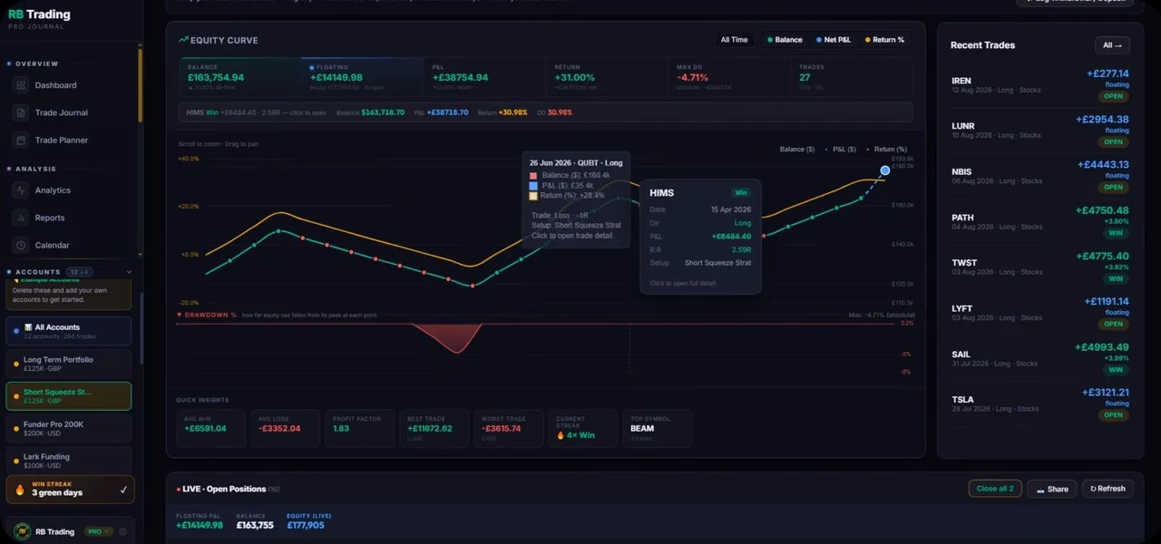The width and height of the screenshot is (1161, 544).
Task: Open the Dashboard icon in sidebar
Action: tap(21, 85)
